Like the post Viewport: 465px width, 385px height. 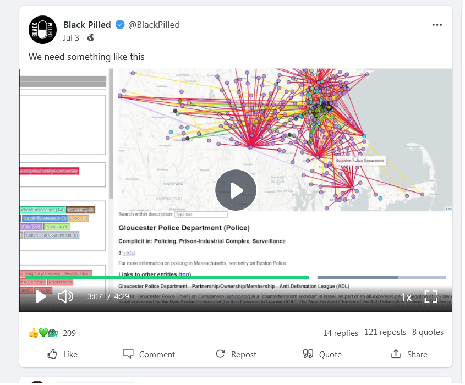[63, 354]
